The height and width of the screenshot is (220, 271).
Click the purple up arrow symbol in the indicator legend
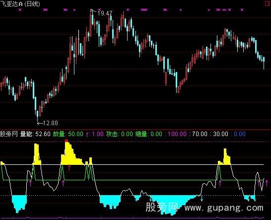point(87,135)
